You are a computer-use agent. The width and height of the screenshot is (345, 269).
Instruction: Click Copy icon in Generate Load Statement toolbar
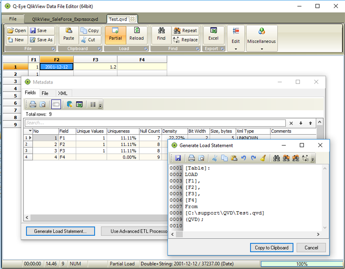224,158
